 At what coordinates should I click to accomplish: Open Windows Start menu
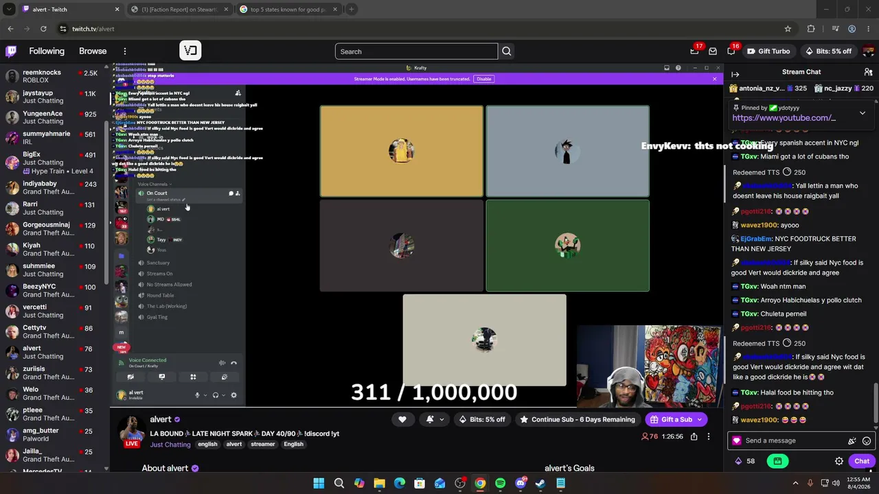pyautogui.click(x=319, y=484)
